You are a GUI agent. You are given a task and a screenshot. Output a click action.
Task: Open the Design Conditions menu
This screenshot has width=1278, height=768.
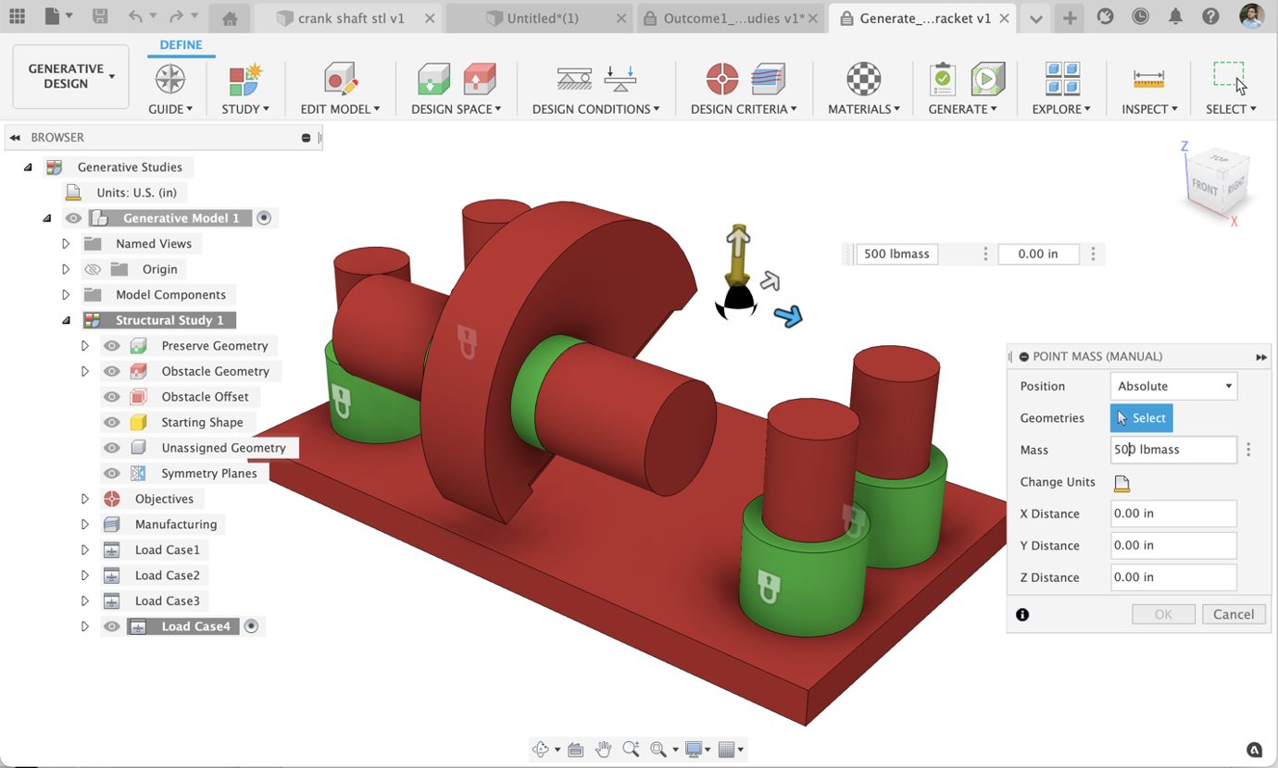pos(595,109)
